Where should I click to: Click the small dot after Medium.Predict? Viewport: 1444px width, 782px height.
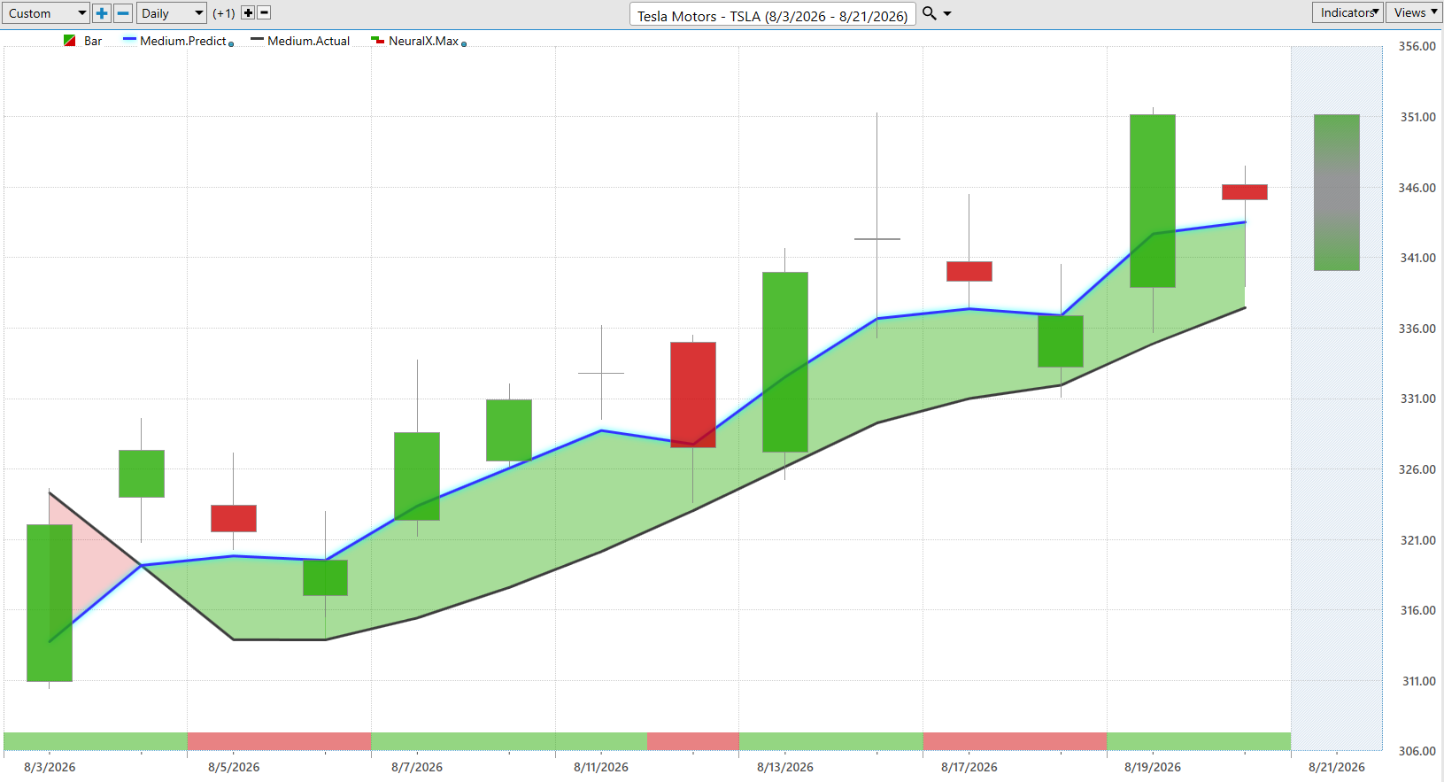click(x=231, y=44)
